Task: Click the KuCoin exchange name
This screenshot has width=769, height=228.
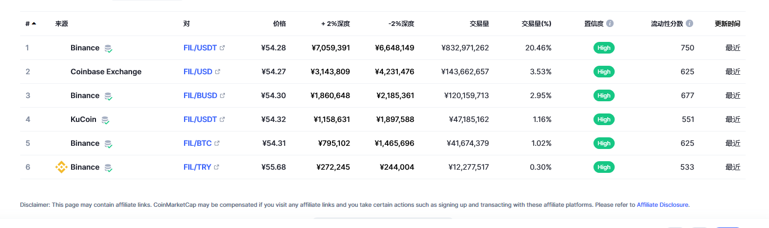Action: (83, 119)
